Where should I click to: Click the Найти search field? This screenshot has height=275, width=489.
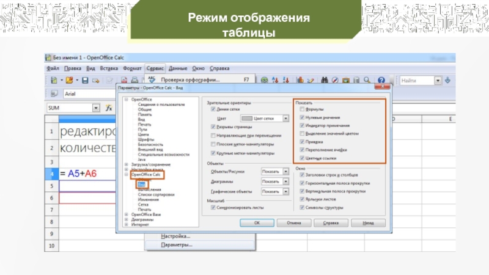(416, 81)
